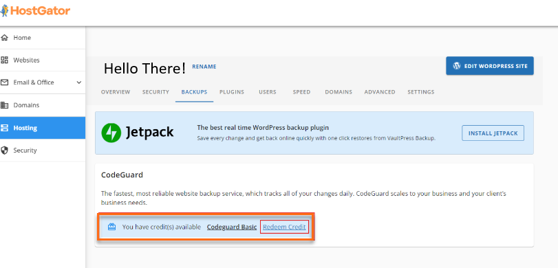Click the 'Hello There!' site title

(x=144, y=68)
